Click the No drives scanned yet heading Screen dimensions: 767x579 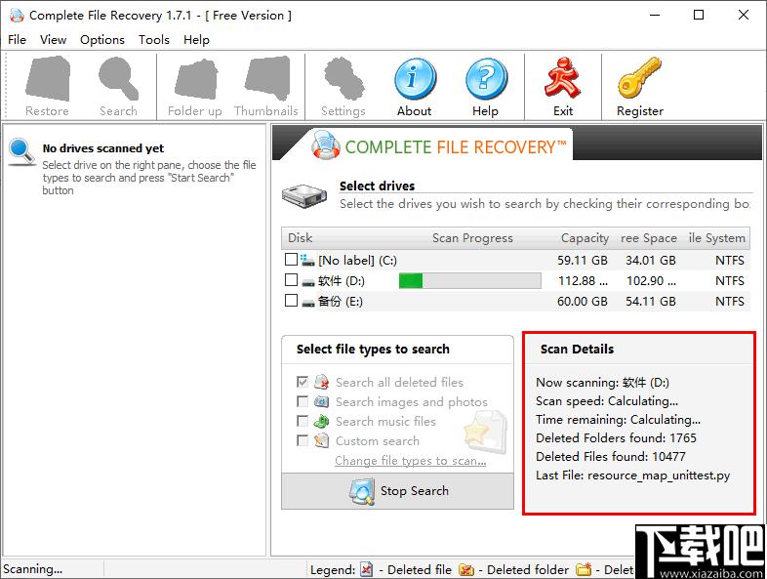pos(103,148)
